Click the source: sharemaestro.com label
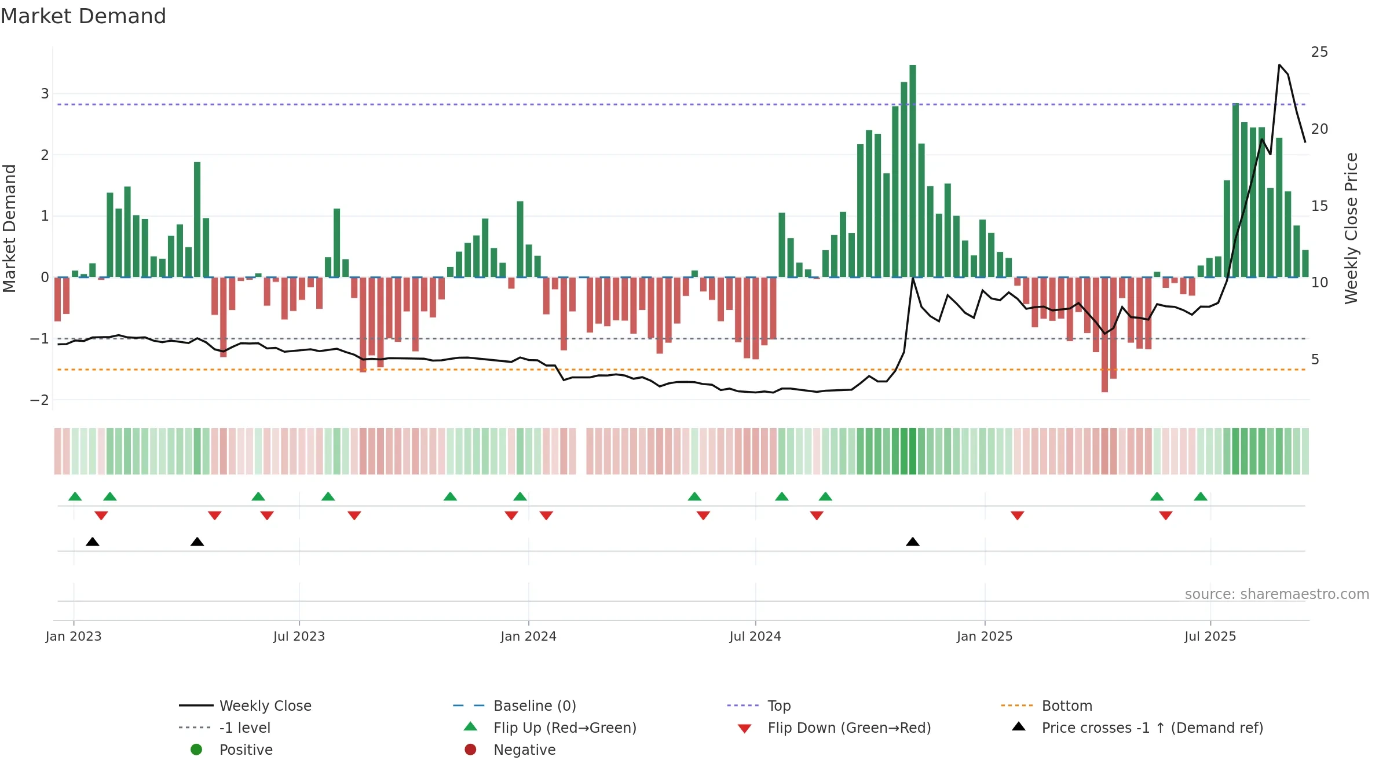This screenshot has height=782, width=1390. [x=1277, y=594]
